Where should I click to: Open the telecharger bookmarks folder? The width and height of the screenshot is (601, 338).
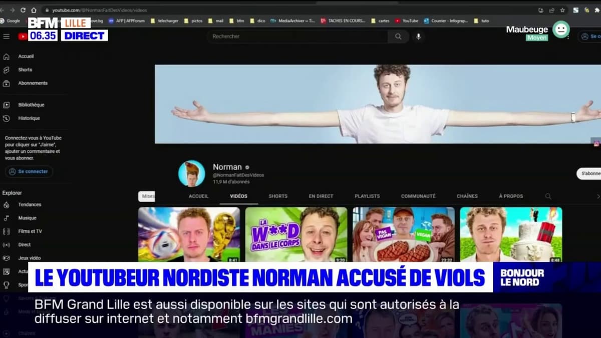(164, 21)
